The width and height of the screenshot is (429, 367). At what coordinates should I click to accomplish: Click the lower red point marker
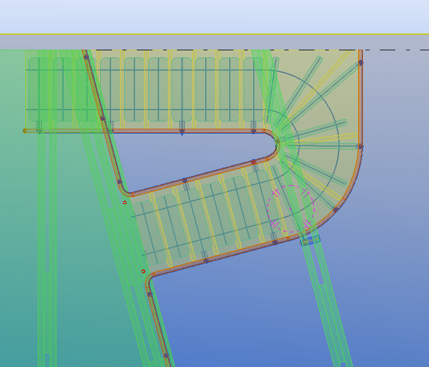point(143,271)
